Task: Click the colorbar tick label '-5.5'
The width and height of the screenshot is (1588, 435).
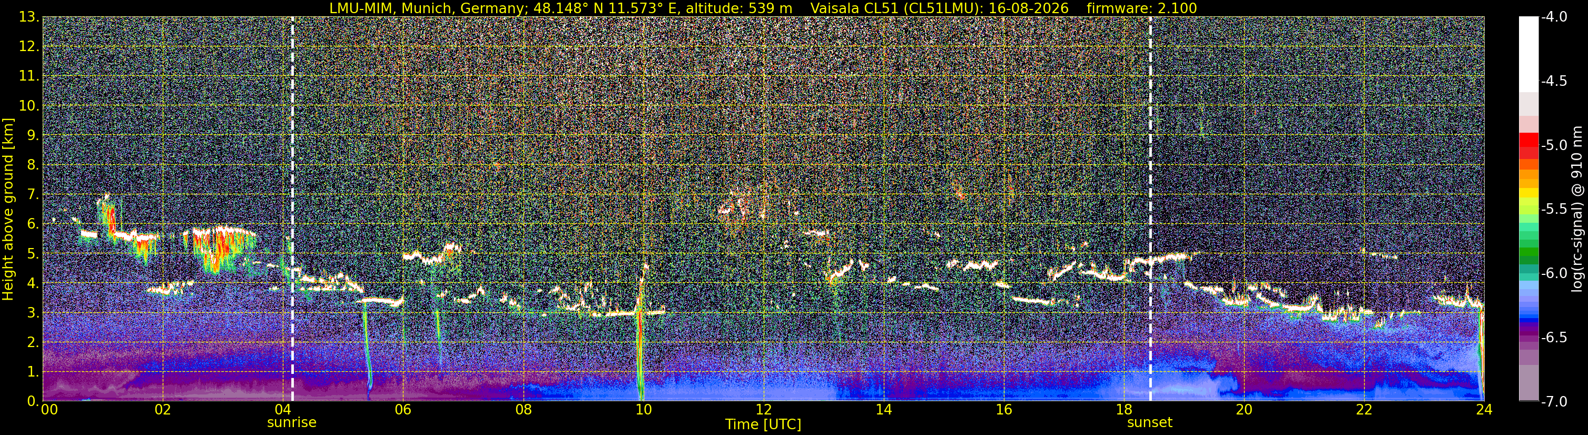Action: click(x=1554, y=210)
